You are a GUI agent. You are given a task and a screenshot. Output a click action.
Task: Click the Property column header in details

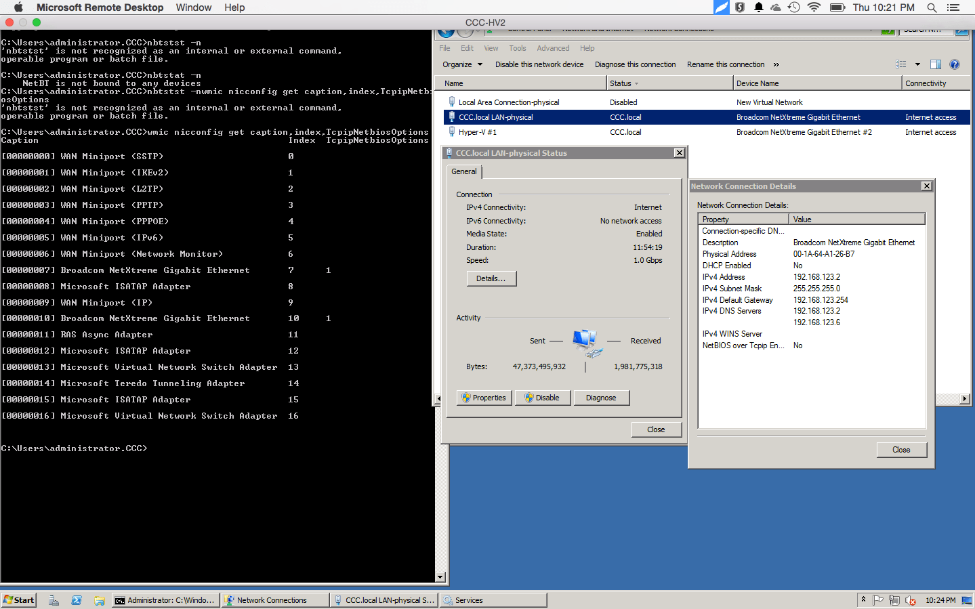coord(744,219)
